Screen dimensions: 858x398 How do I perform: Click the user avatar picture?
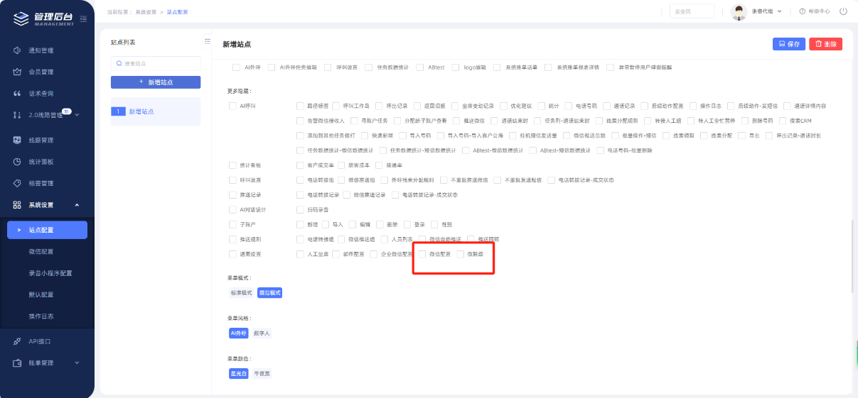click(x=739, y=11)
